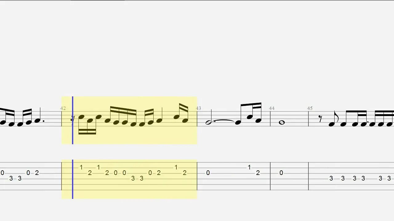Screen dimensions: 394x221
Task: Click the half note starting measure 43
Action: [x=208, y=122]
